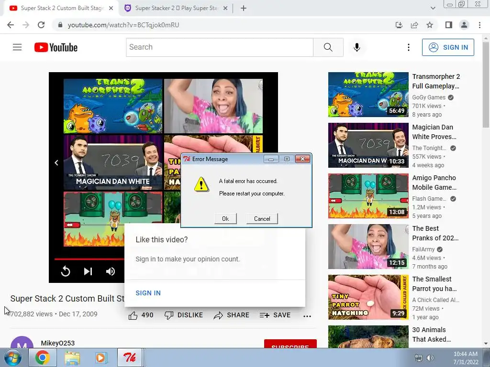
Task: Close the Super Stack 2 YouTube tab
Action: coord(111,8)
